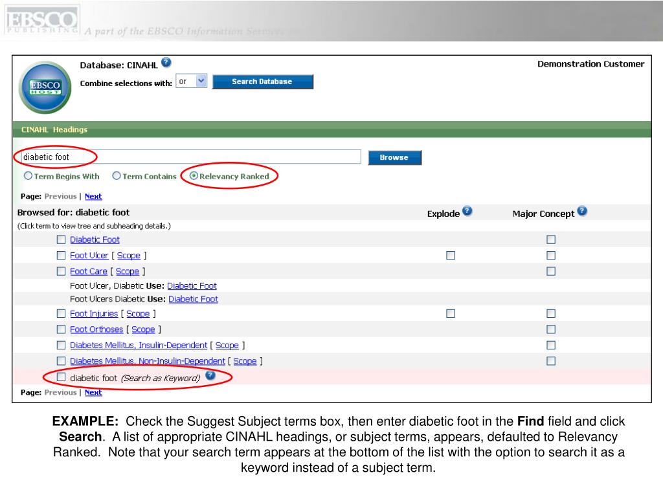Follow Diabetic Foot link after Foot Ulcer, Diabetic Use
The height and width of the screenshot is (497, 663).
click(192, 285)
